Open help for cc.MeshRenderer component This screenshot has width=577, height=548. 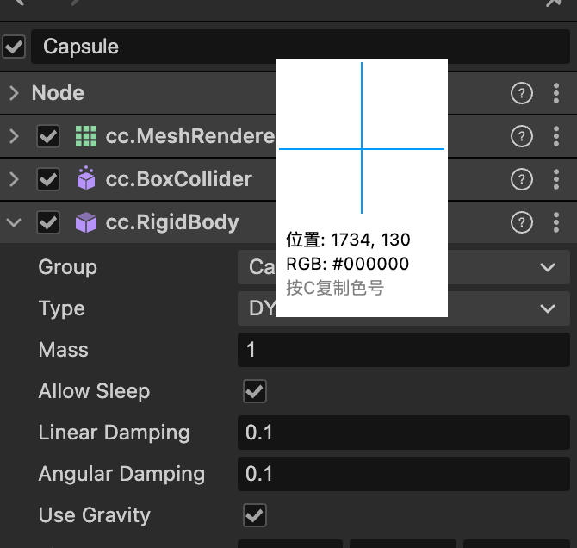point(521,135)
